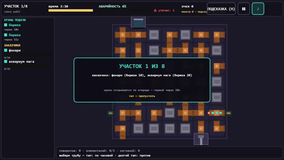This screenshot has width=284, height=160.
Task: Rotate the cross pipe in sixth row, fifth column
Action: pyautogui.click(x=185, y=113)
